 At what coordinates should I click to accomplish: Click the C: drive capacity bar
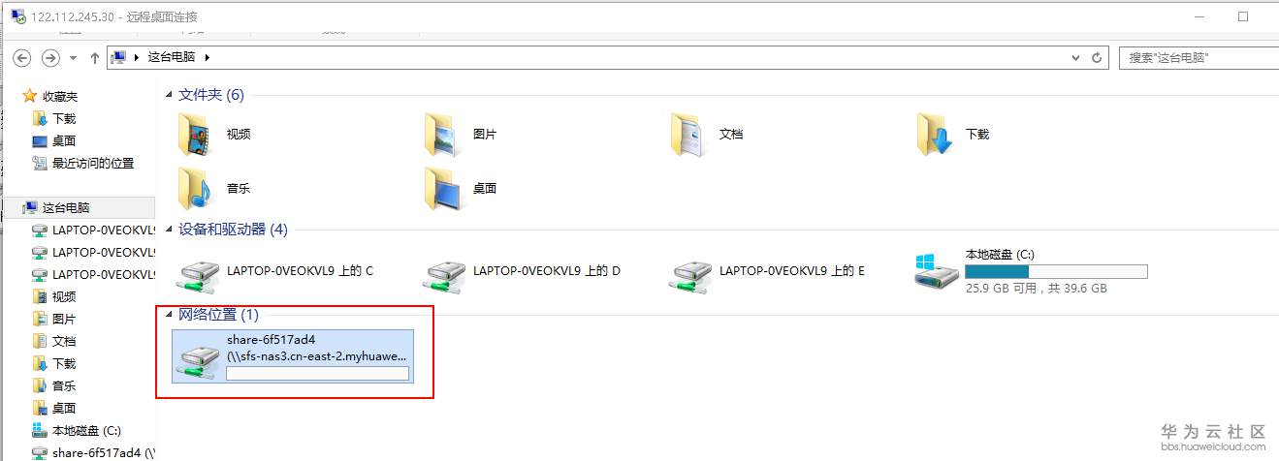point(1056,272)
